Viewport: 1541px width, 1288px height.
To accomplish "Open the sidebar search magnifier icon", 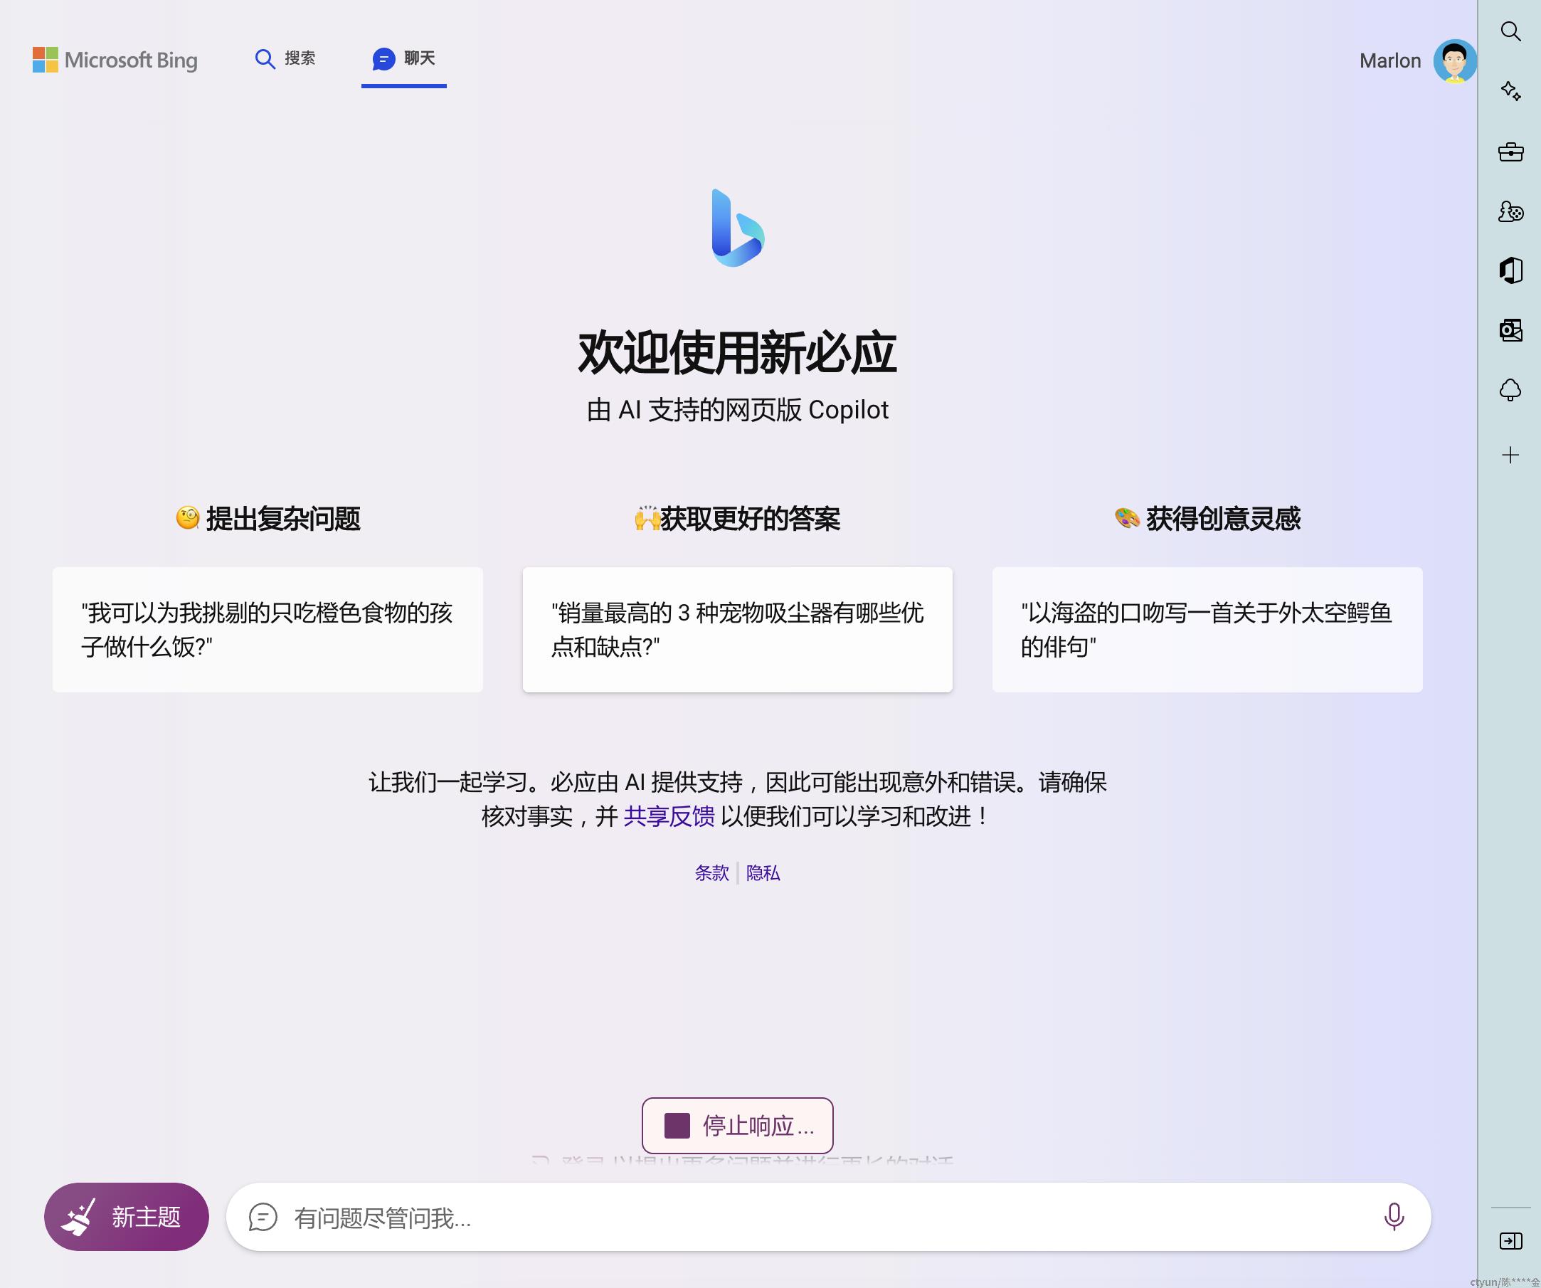I will [x=1510, y=31].
